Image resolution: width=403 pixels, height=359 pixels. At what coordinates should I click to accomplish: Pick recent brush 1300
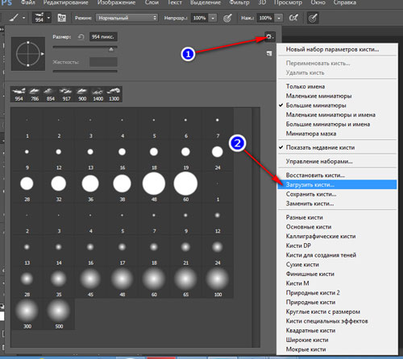(x=114, y=94)
